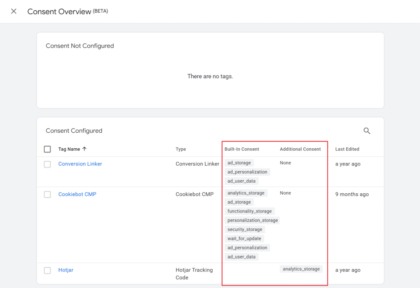Open the Conversion Linker tag

click(80, 164)
